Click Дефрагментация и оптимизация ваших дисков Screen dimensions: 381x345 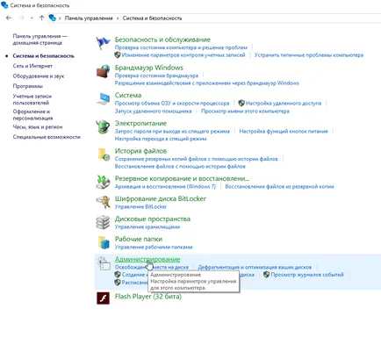(x=255, y=267)
